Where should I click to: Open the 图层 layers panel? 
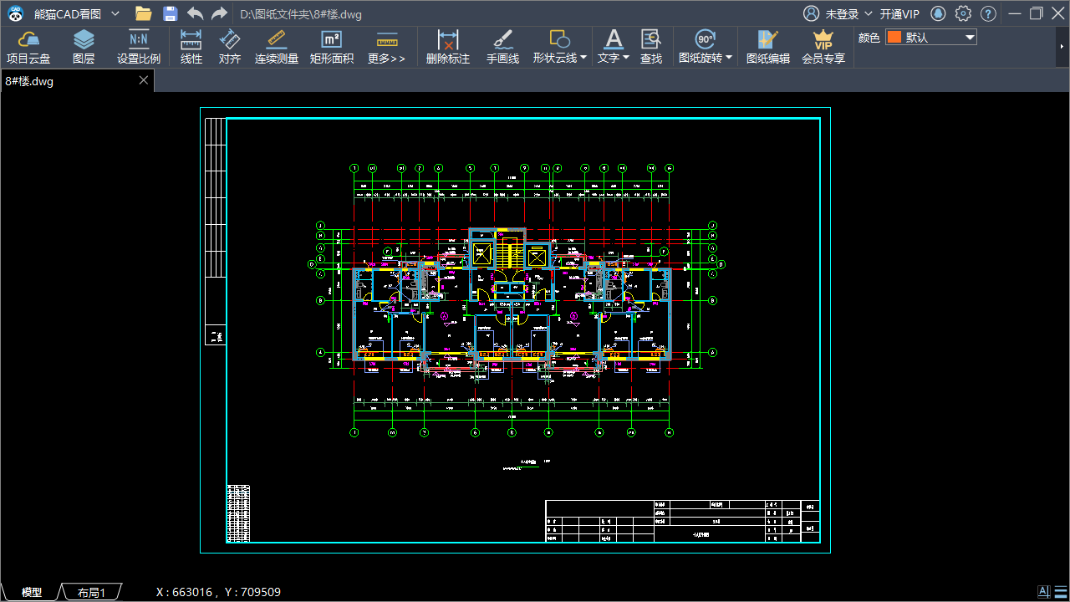[84, 47]
